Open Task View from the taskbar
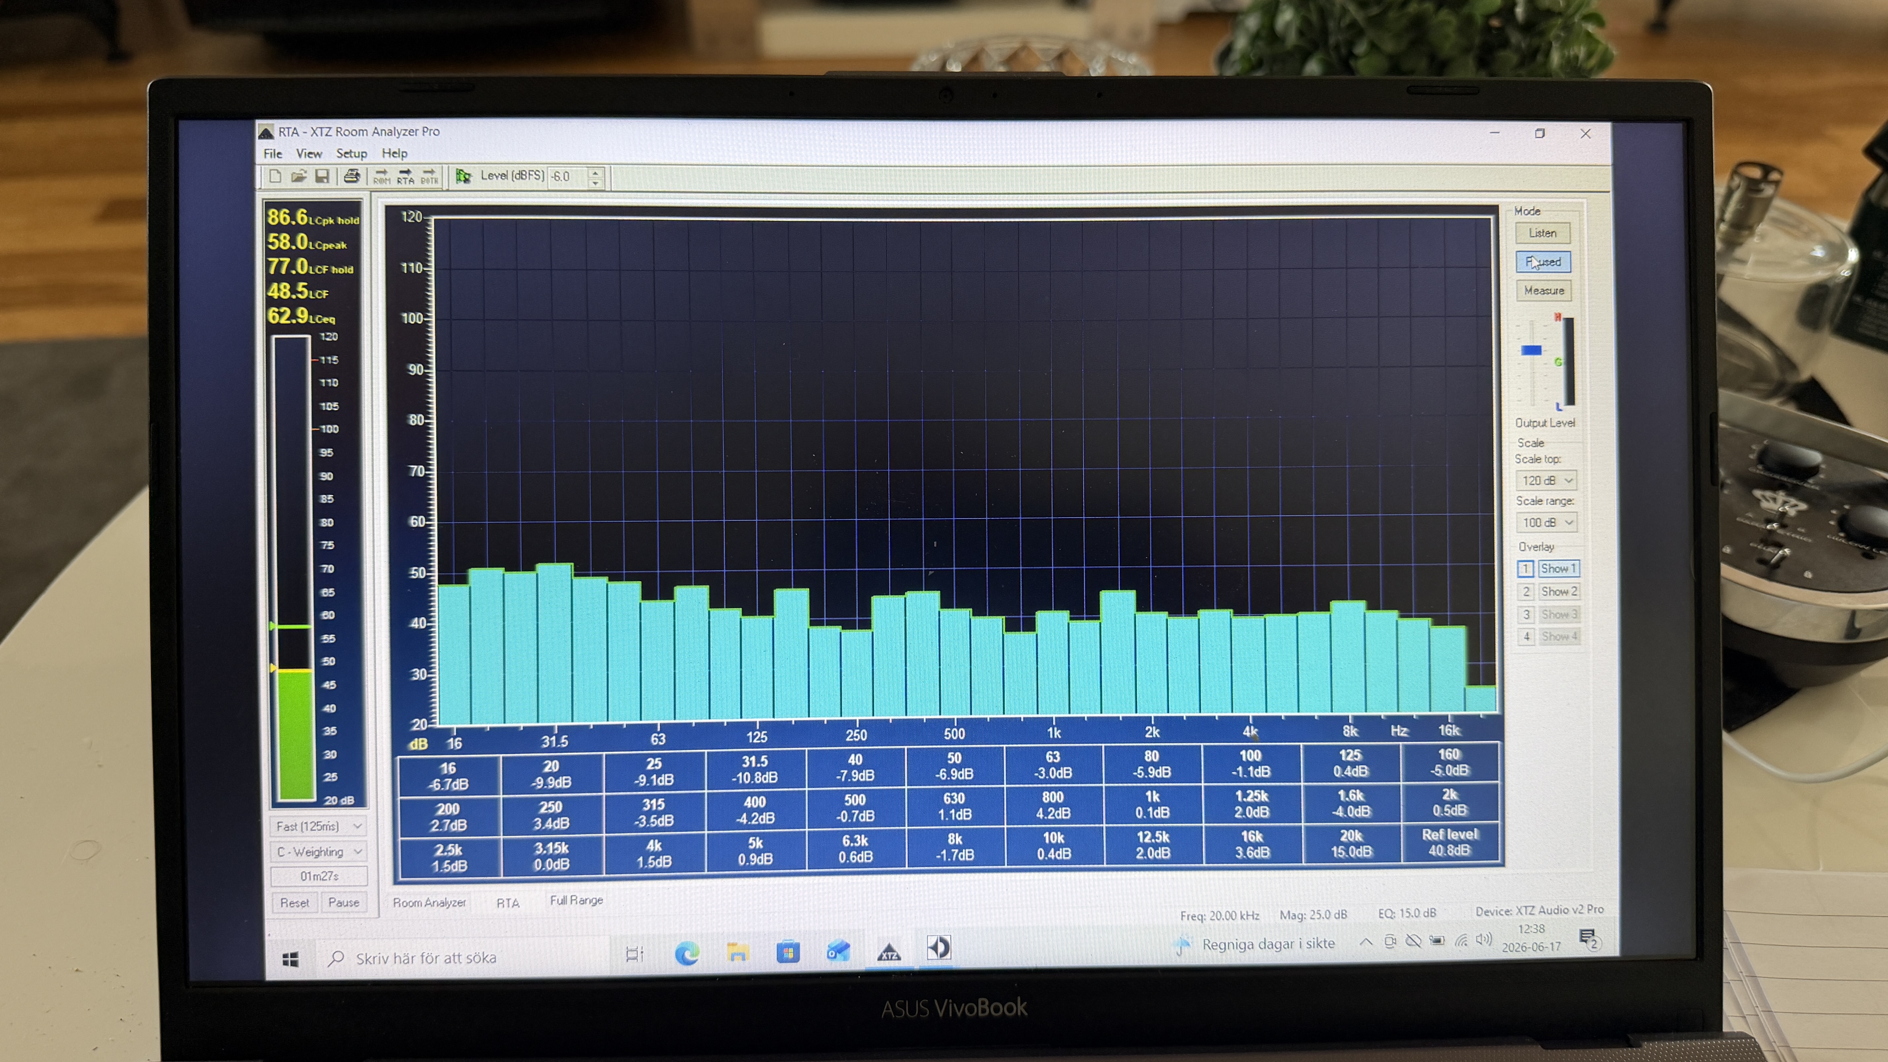1888x1062 pixels. click(x=634, y=954)
